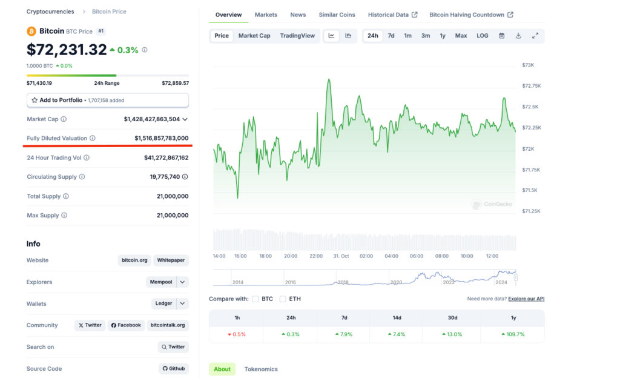Click the external link icon beside Historical Data
Viewport: 620px width, 378px height.
414,15
